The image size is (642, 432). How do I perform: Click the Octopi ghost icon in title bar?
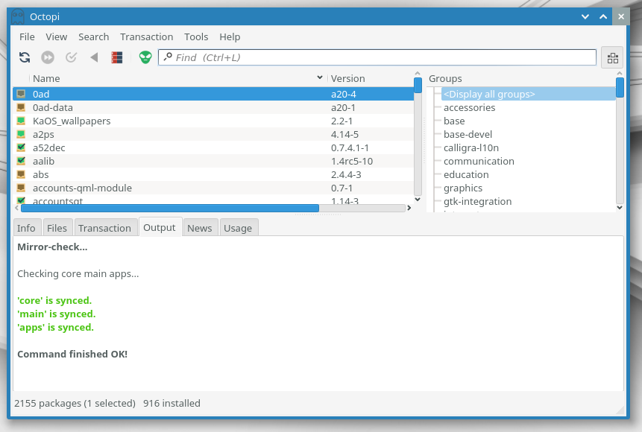pyautogui.click(x=18, y=17)
